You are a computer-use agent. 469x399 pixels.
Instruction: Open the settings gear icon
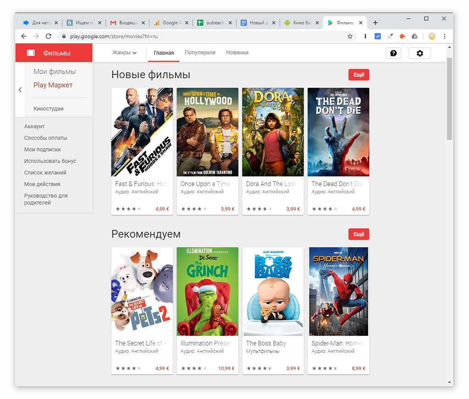[420, 53]
